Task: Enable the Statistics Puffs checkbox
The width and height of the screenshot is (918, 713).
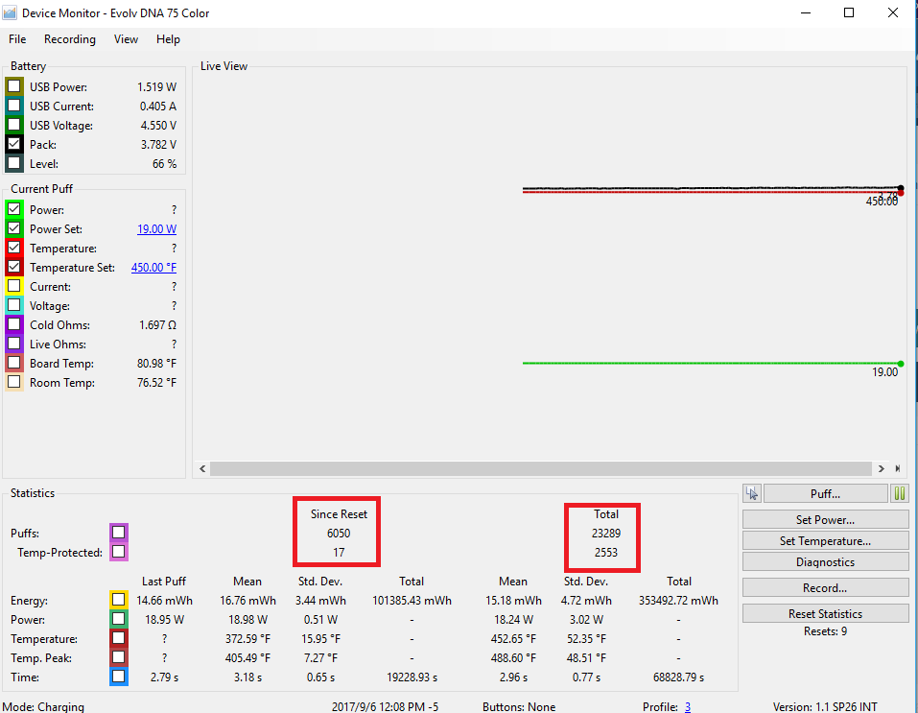Action: point(119,533)
